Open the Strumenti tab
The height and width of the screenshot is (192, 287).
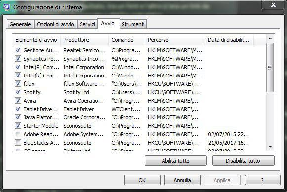point(133,24)
